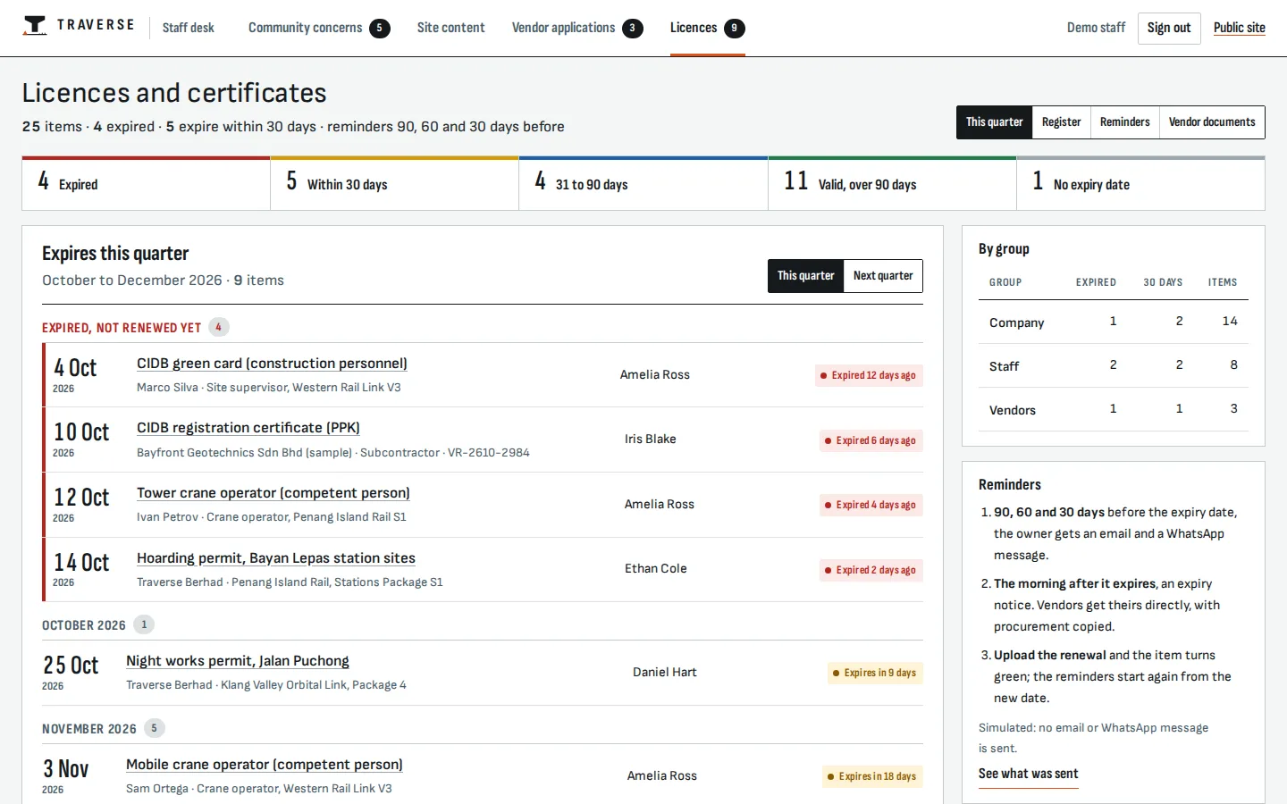Switch to Vendor applications tab

coord(577,28)
